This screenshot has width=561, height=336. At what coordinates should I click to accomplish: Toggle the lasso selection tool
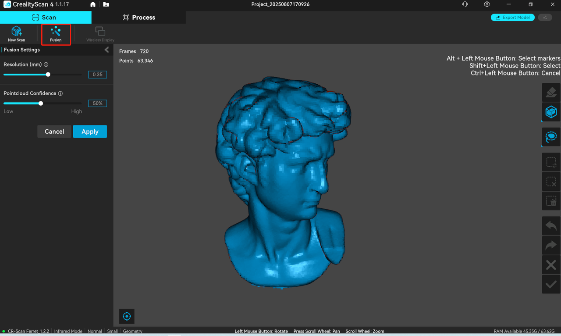point(551,137)
